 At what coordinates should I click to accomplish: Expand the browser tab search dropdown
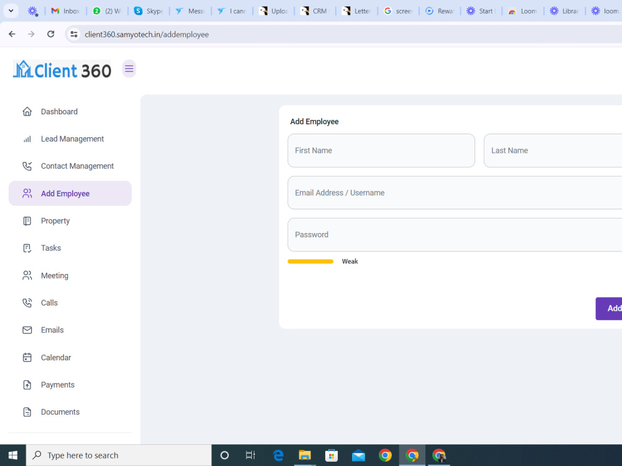11,11
